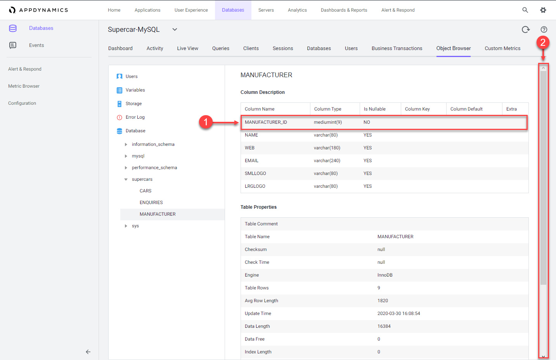Select Databases in the top navigation
The height and width of the screenshot is (360, 556).
click(233, 10)
